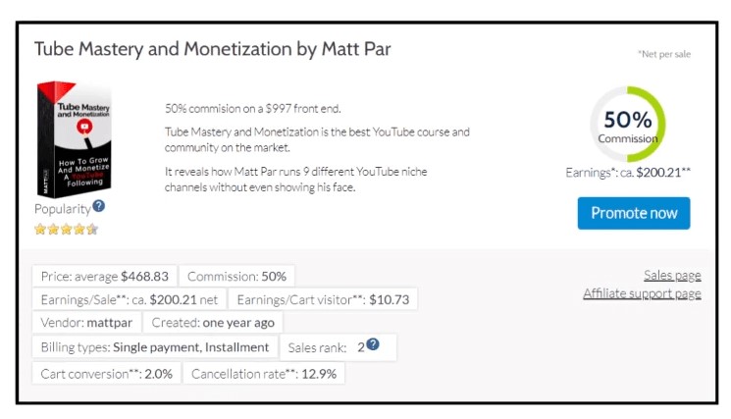Click the Vendor: mattpar tag
Screen dimensions: 731x419
coord(86,323)
